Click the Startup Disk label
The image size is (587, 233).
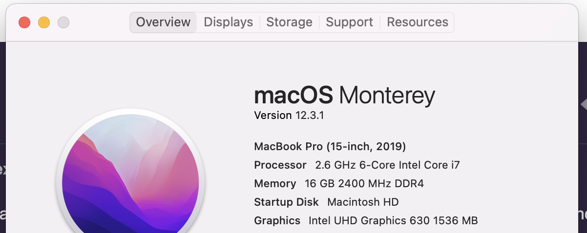286,202
